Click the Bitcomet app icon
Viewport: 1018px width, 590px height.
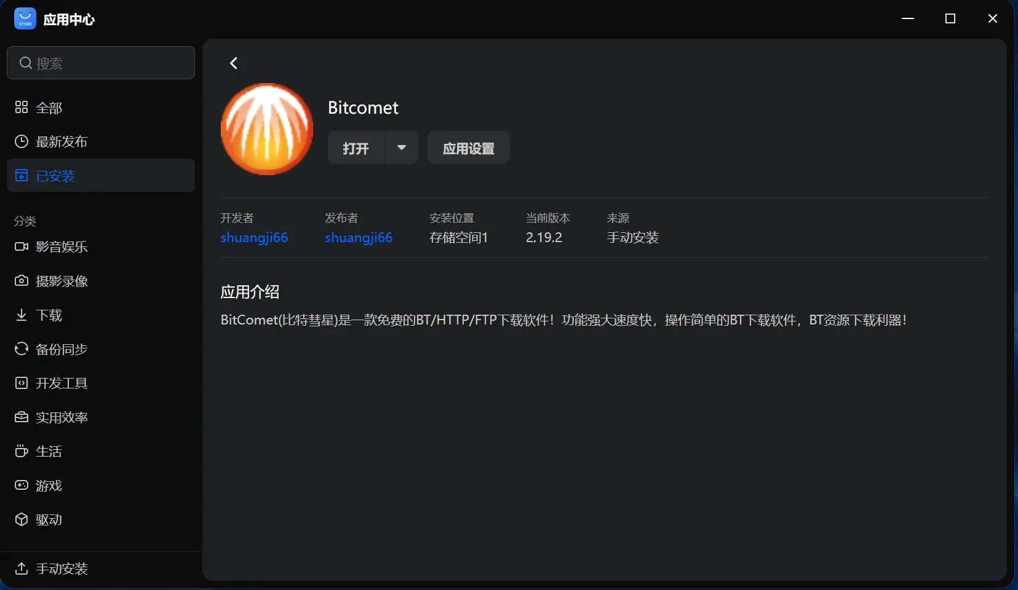pos(266,128)
